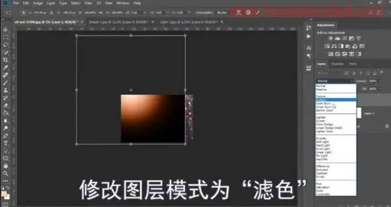Switch to the Channels tab
This screenshot has height=207, width=391.
[x=337, y=64]
